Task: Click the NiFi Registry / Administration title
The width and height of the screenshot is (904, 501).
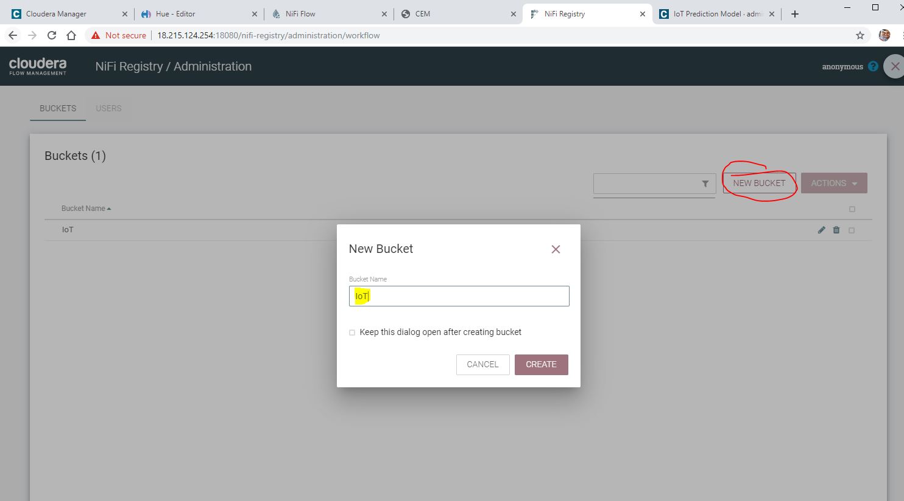Action: 174,66
